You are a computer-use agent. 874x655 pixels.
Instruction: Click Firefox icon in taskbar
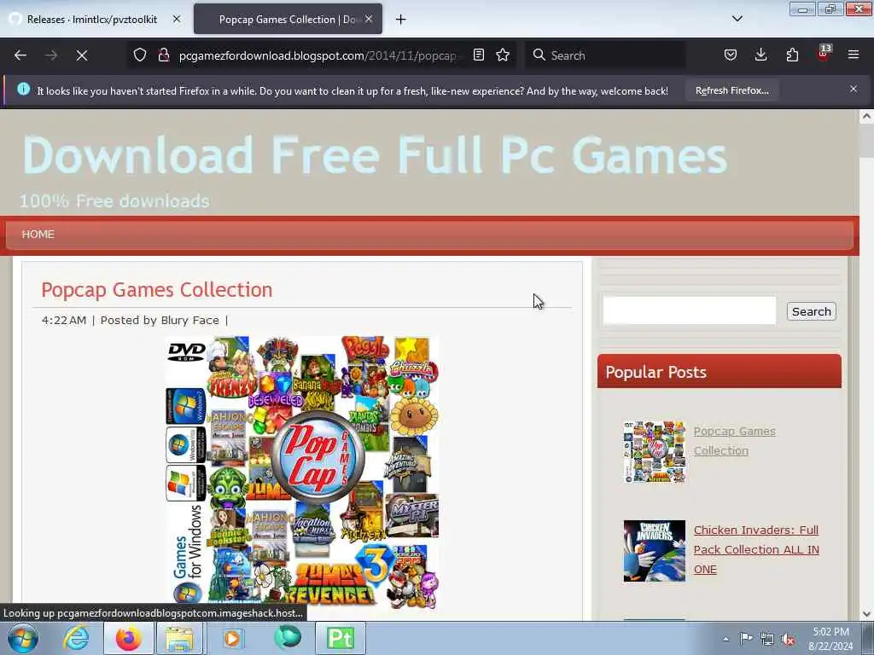pos(129,638)
